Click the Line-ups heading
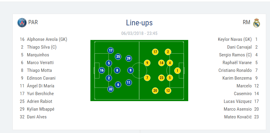270x133 pixels. (x=139, y=23)
